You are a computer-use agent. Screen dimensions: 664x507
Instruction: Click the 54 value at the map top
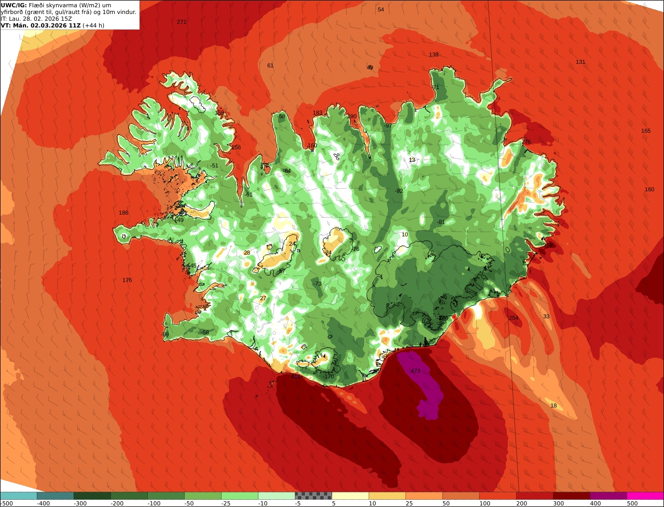[x=381, y=10]
